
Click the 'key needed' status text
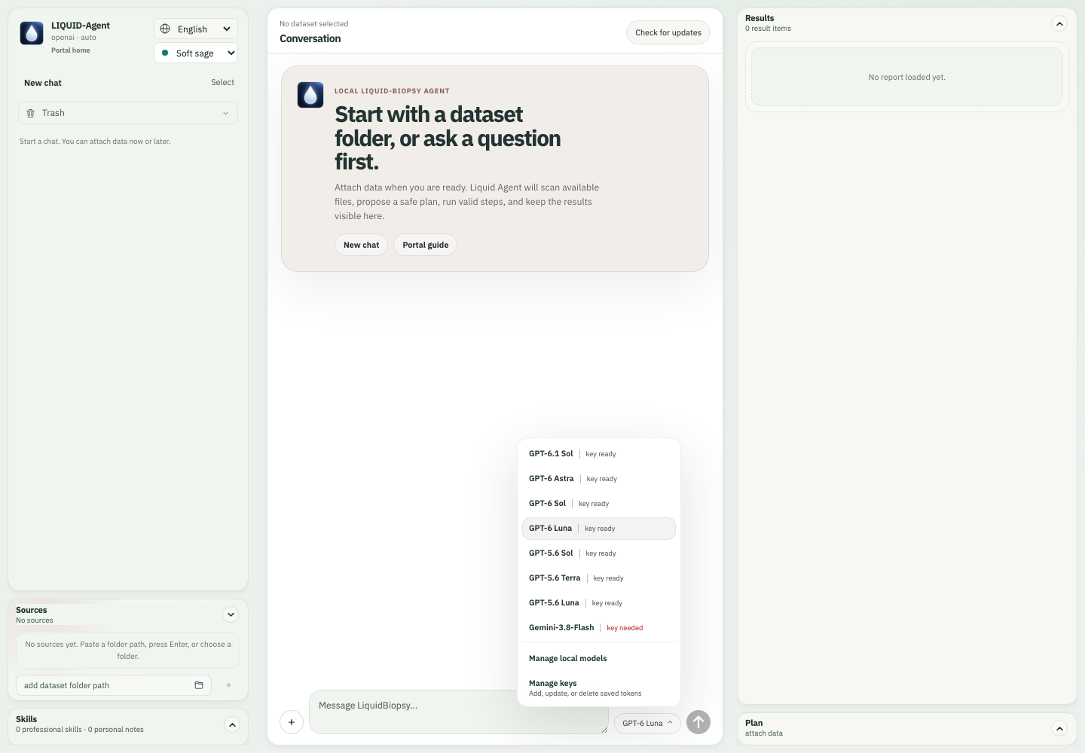tap(625, 628)
